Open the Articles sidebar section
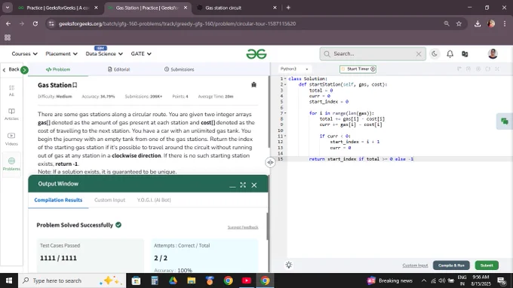 click(x=11, y=115)
